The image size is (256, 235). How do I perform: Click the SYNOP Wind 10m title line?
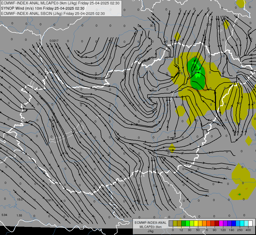point(43,8)
